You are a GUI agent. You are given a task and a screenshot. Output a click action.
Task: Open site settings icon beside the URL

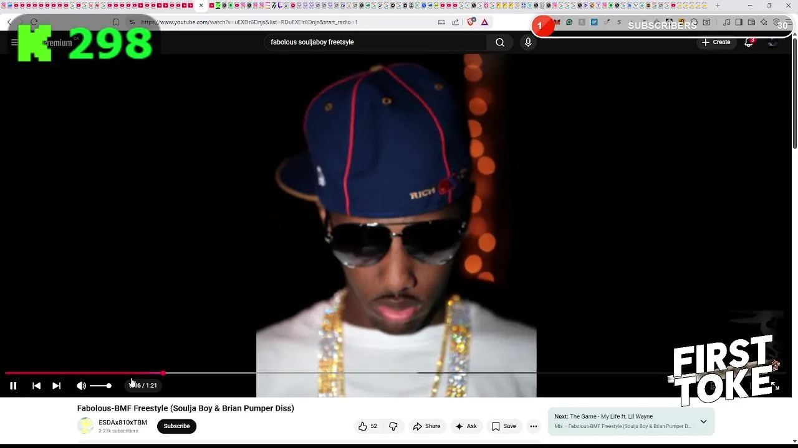coord(132,22)
